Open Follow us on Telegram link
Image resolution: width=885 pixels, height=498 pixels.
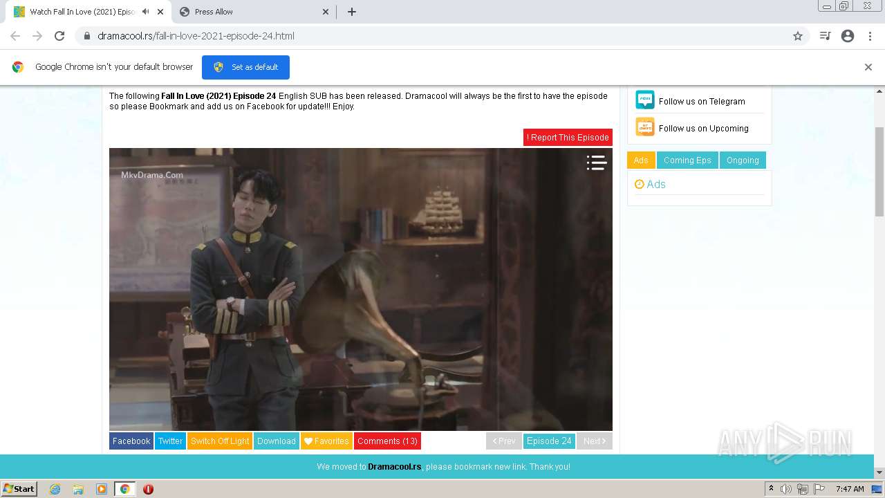point(702,102)
